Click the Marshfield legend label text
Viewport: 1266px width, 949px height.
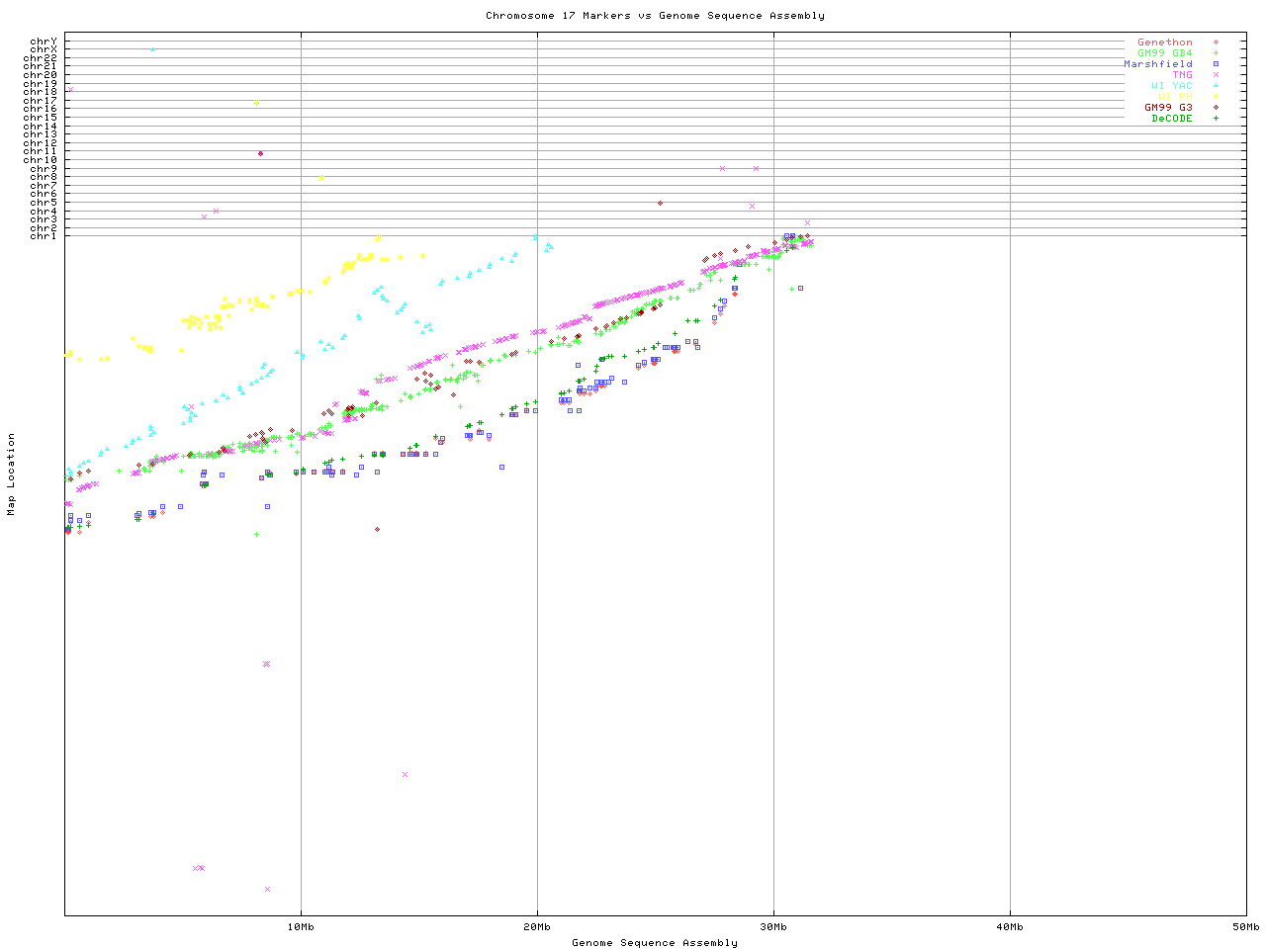click(1157, 64)
